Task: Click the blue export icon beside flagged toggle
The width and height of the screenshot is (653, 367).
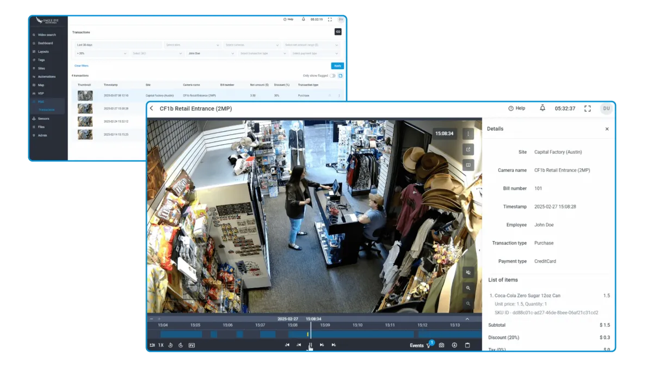Action: [341, 76]
